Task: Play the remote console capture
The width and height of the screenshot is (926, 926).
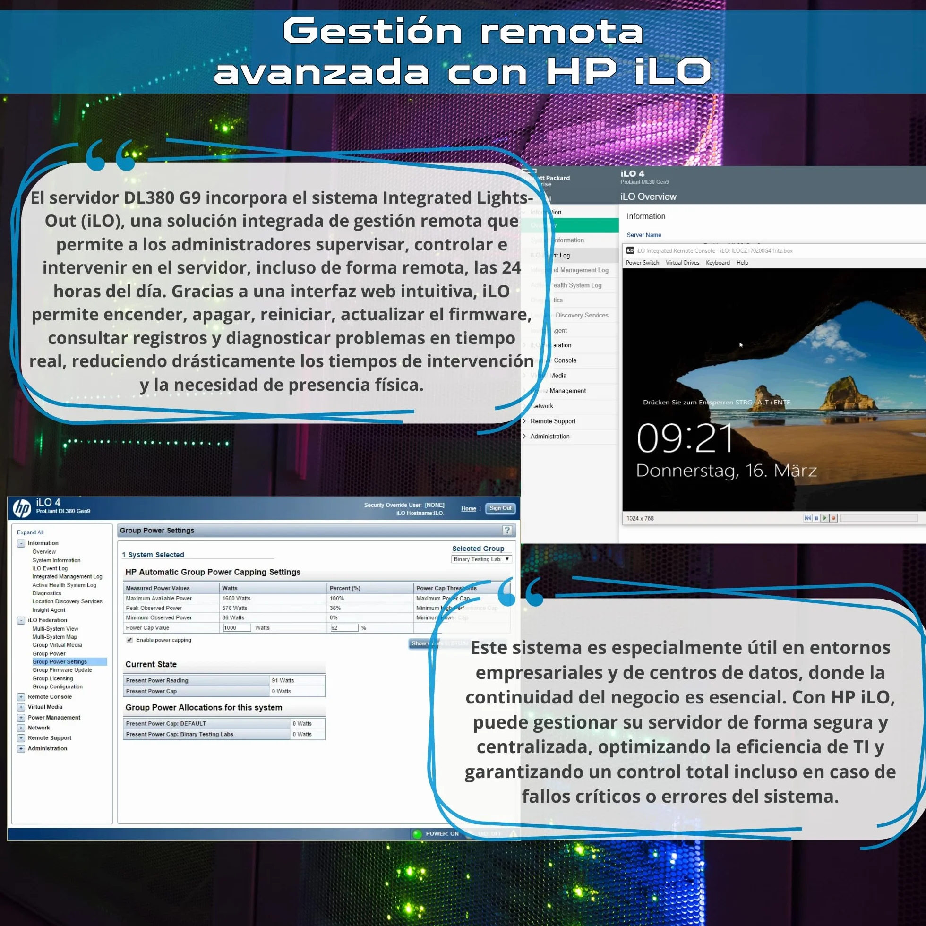Action: (x=824, y=518)
